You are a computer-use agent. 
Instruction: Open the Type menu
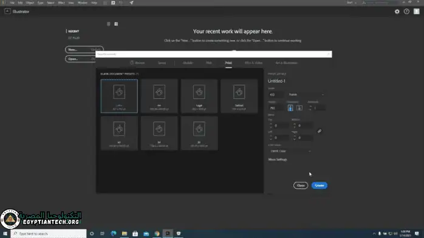click(40, 2)
